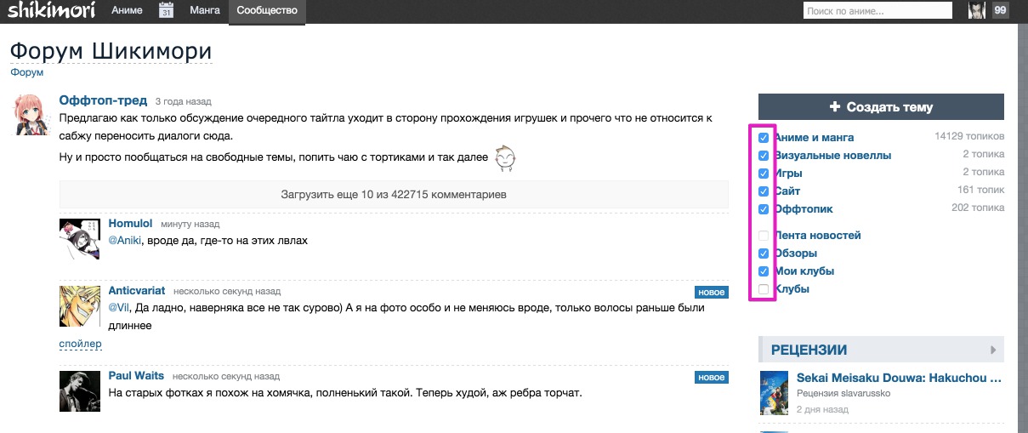Expand the спойлер in Anticvariat's comment
This screenshot has height=433, width=1028.
tap(80, 344)
